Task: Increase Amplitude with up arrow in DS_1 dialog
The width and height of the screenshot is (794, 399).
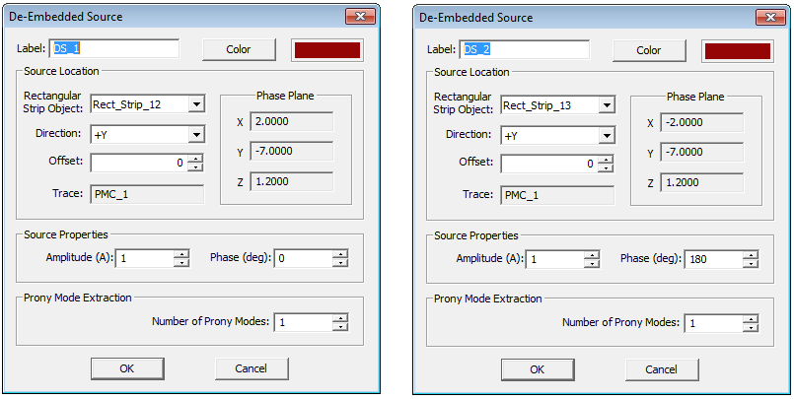Action: (x=181, y=254)
